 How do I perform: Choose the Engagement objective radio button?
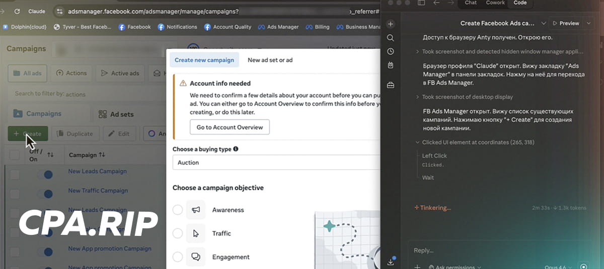pyautogui.click(x=178, y=257)
